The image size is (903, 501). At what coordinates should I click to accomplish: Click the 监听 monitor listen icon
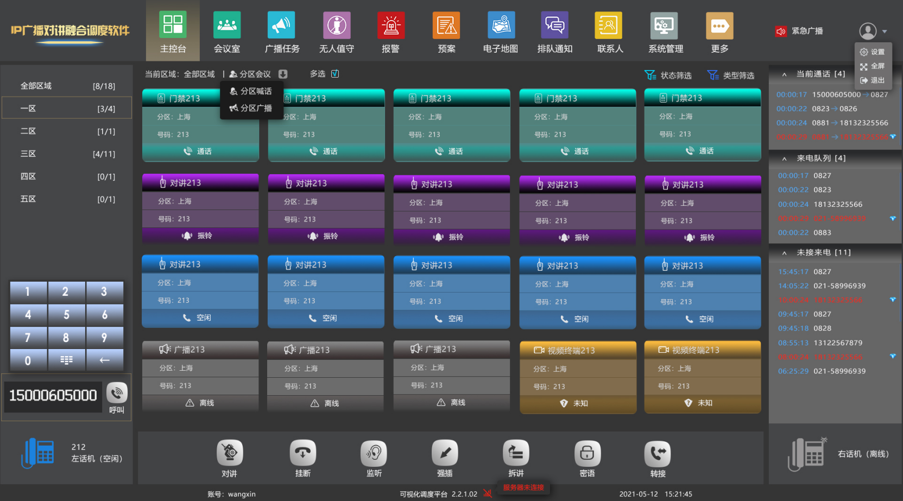pyautogui.click(x=374, y=453)
